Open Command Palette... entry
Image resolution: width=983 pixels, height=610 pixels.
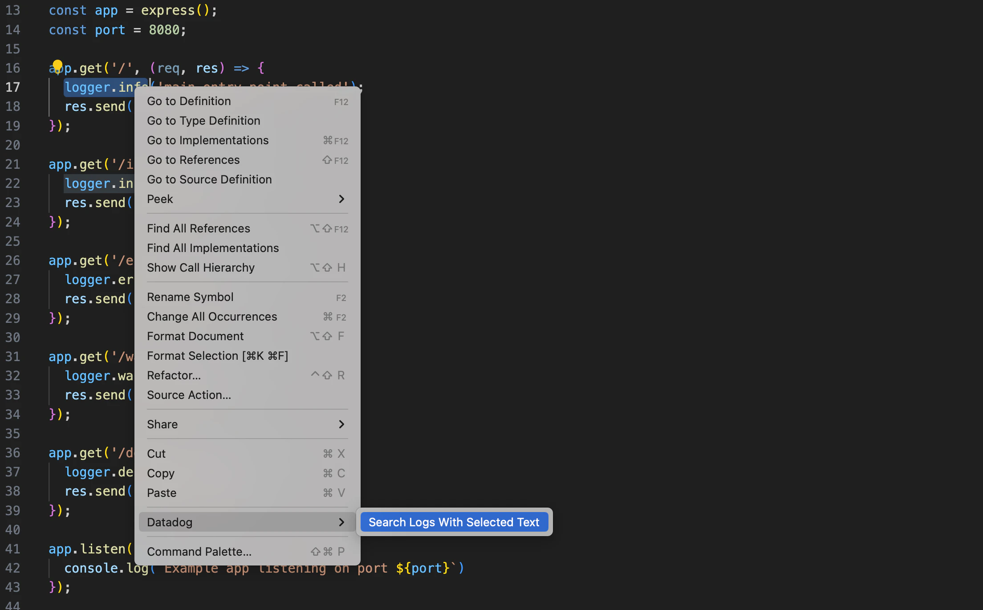(199, 552)
